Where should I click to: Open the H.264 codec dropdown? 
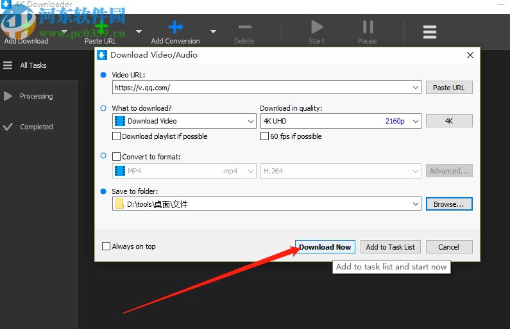point(341,171)
